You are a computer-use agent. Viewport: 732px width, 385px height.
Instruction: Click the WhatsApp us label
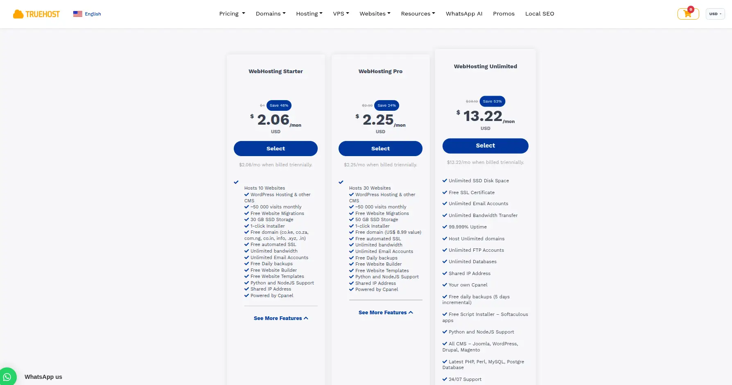[x=43, y=377]
